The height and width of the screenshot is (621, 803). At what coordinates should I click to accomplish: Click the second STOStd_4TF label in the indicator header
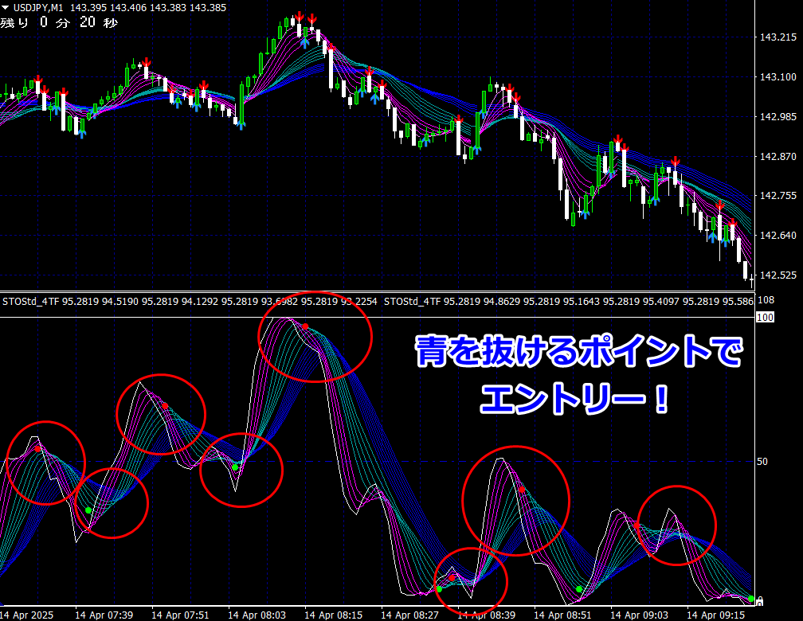click(412, 302)
